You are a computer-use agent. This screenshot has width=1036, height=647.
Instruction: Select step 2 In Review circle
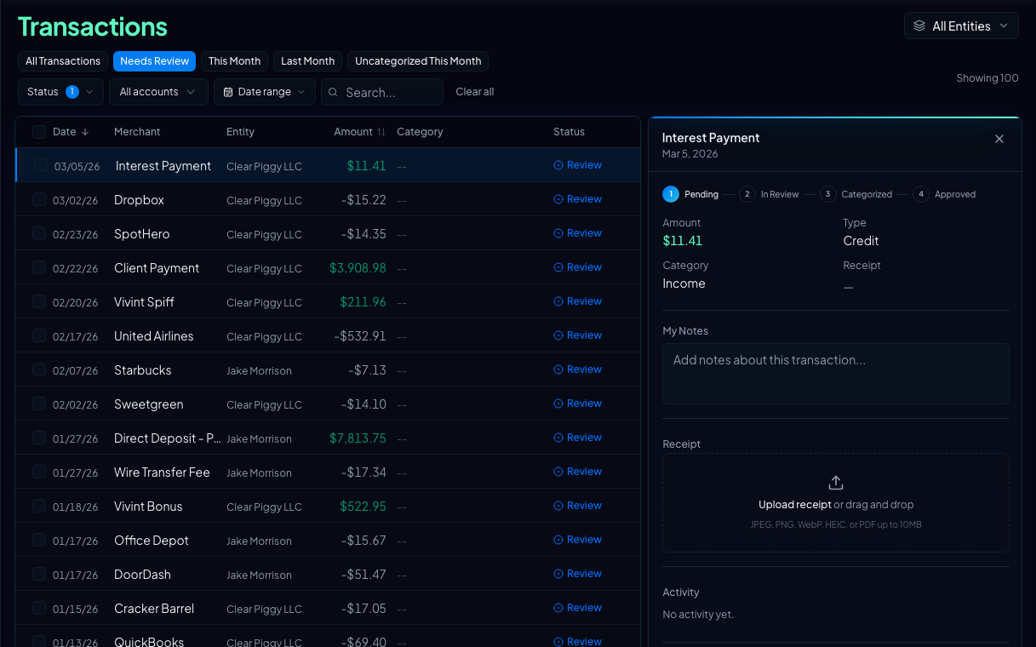(747, 194)
